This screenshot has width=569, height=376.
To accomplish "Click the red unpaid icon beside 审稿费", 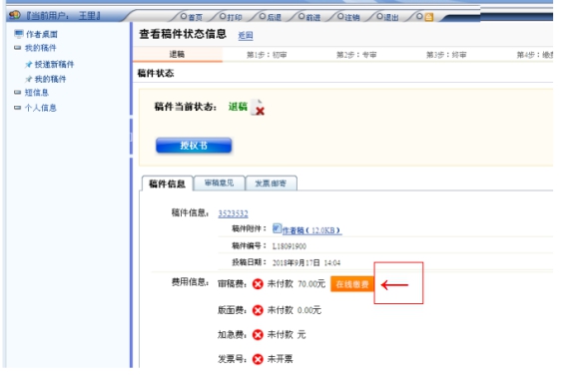I will click(258, 284).
